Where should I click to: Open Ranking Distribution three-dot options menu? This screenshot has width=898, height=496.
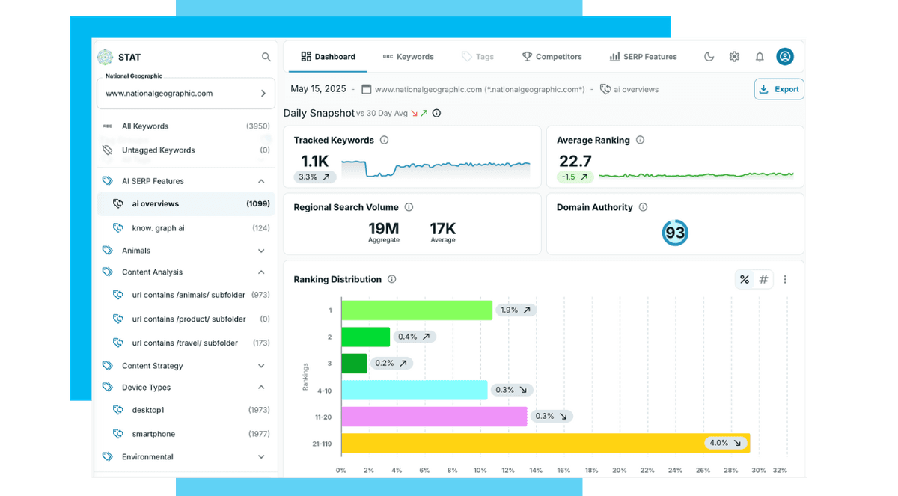pos(785,279)
